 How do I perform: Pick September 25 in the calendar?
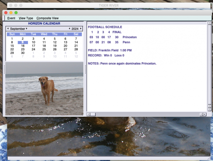44,49
